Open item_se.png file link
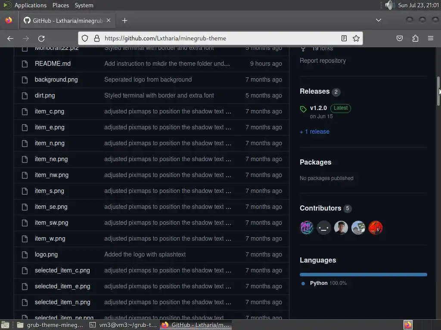The height and width of the screenshot is (330, 441). pos(51,207)
